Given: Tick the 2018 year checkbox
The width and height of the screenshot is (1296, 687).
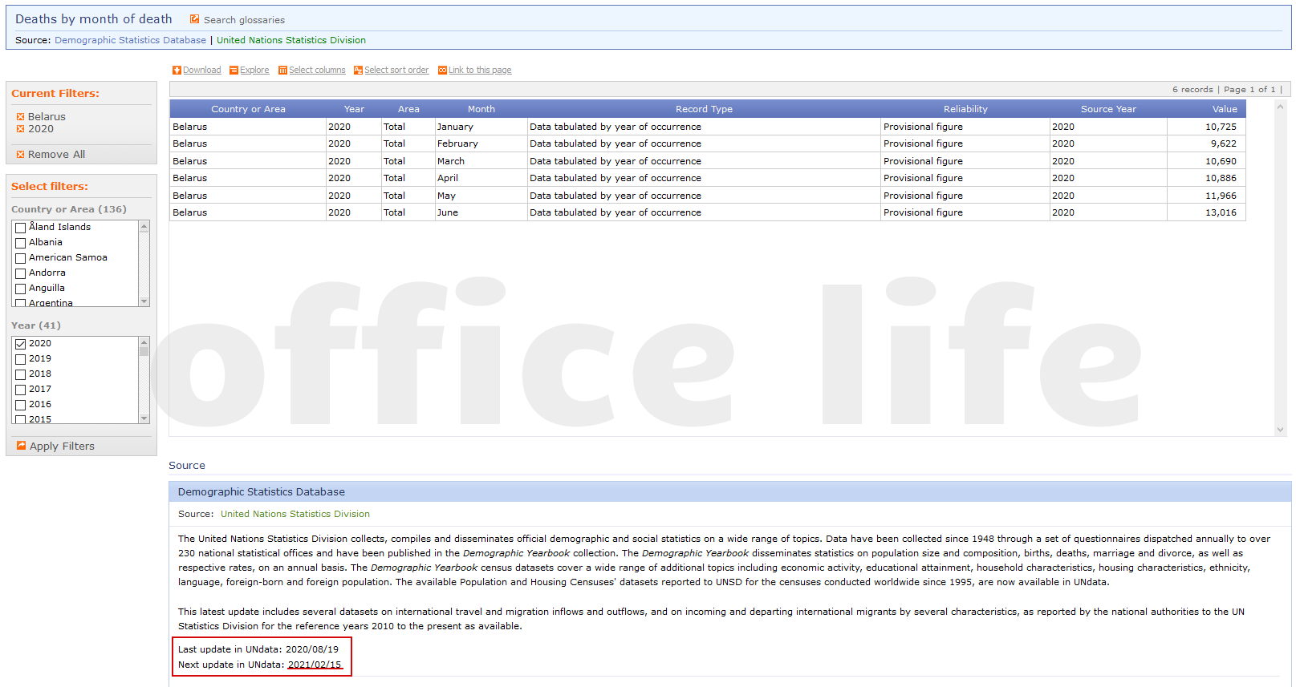Looking at the screenshot, I should [21, 374].
